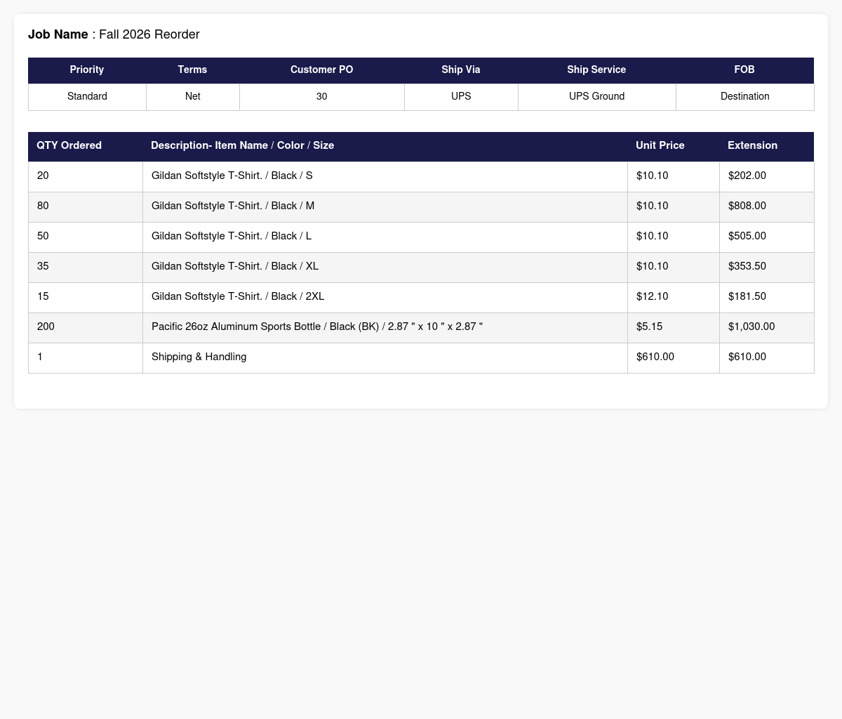Viewport: 842px width, 719px height.
Task: Click the Ship Via header
Action: point(461,70)
